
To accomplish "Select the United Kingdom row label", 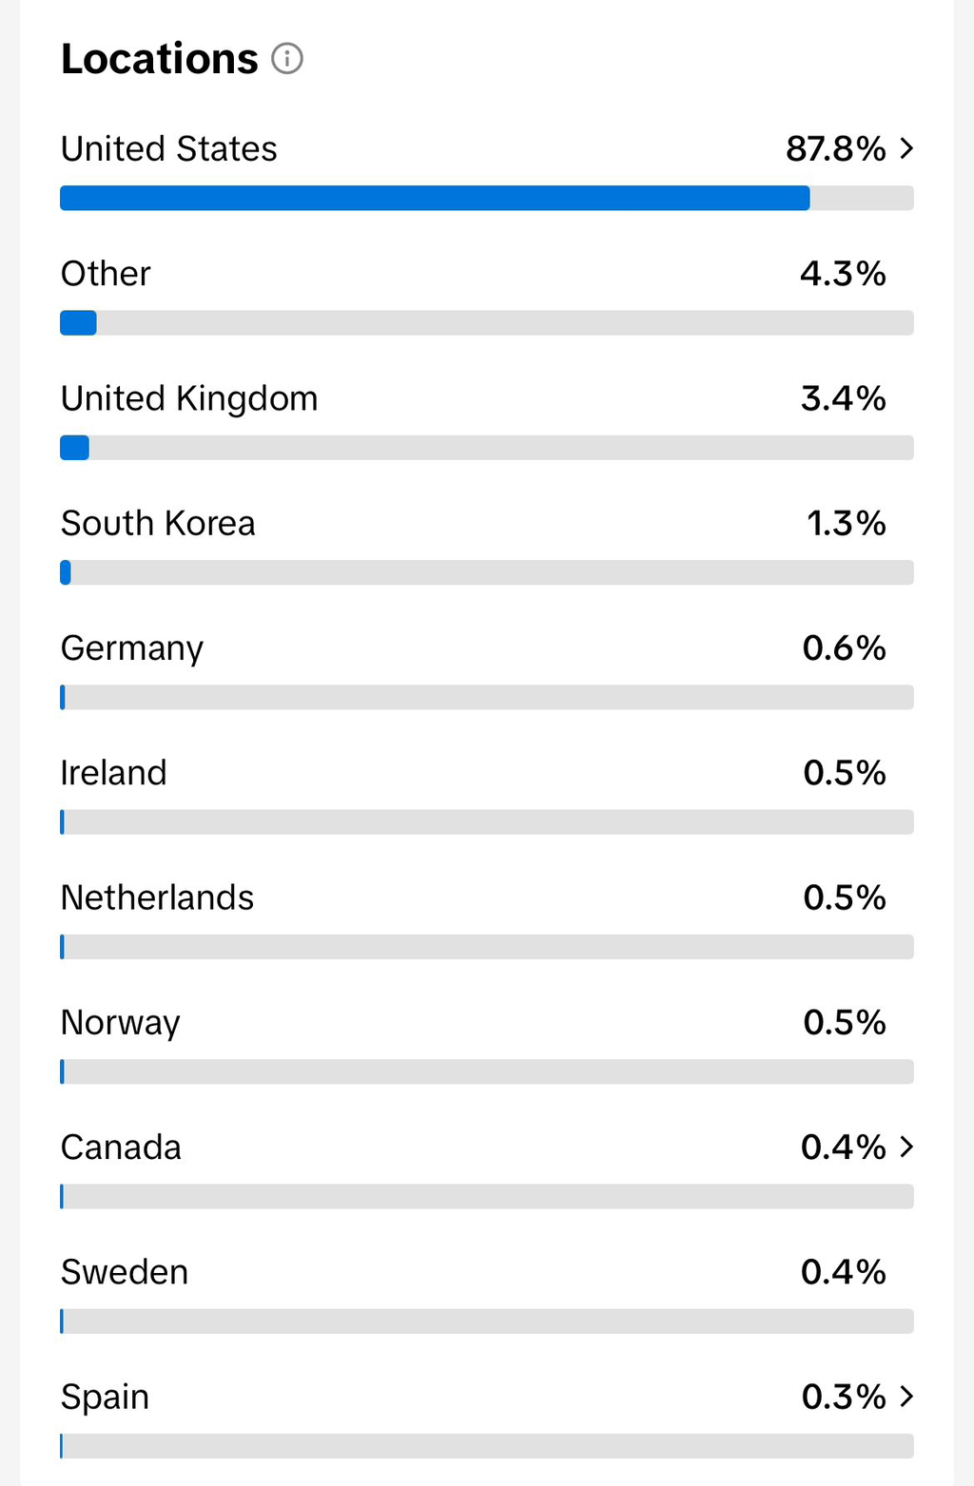I will coord(189,398).
